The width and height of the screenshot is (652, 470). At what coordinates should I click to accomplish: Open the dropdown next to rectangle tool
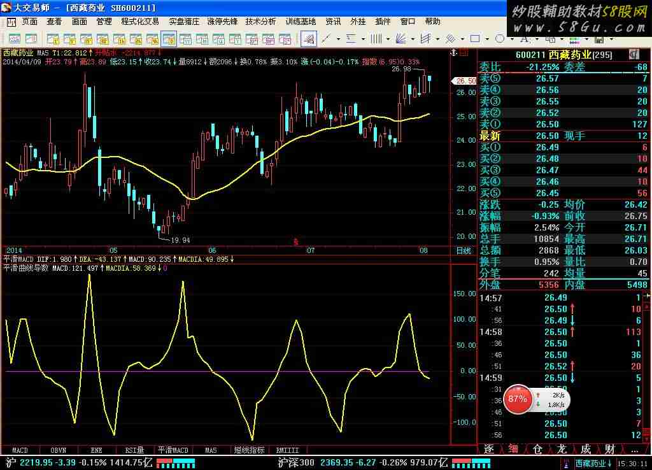tap(487, 39)
